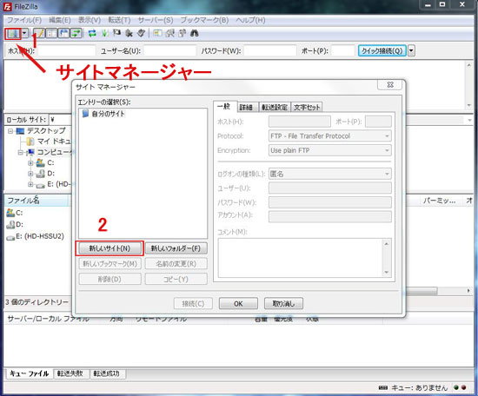Click the ファイル名 column header

(x=37, y=201)
